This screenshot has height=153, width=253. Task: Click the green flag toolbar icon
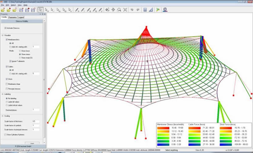[158, 10]
